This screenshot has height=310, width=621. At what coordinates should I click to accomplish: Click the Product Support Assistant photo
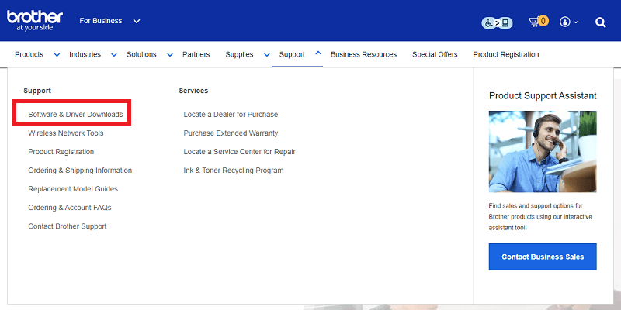point(543,151)
